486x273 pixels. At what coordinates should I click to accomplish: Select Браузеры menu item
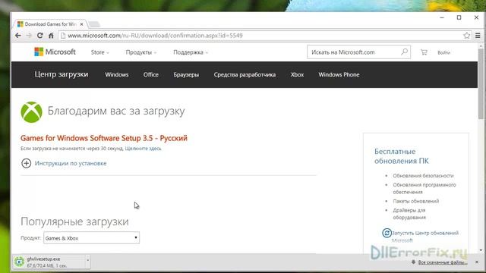tap(186, 74)
